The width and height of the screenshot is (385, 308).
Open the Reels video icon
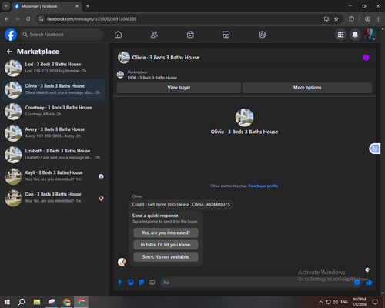click(x=190, y=35)
